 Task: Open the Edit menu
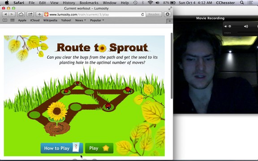[43, 3]
